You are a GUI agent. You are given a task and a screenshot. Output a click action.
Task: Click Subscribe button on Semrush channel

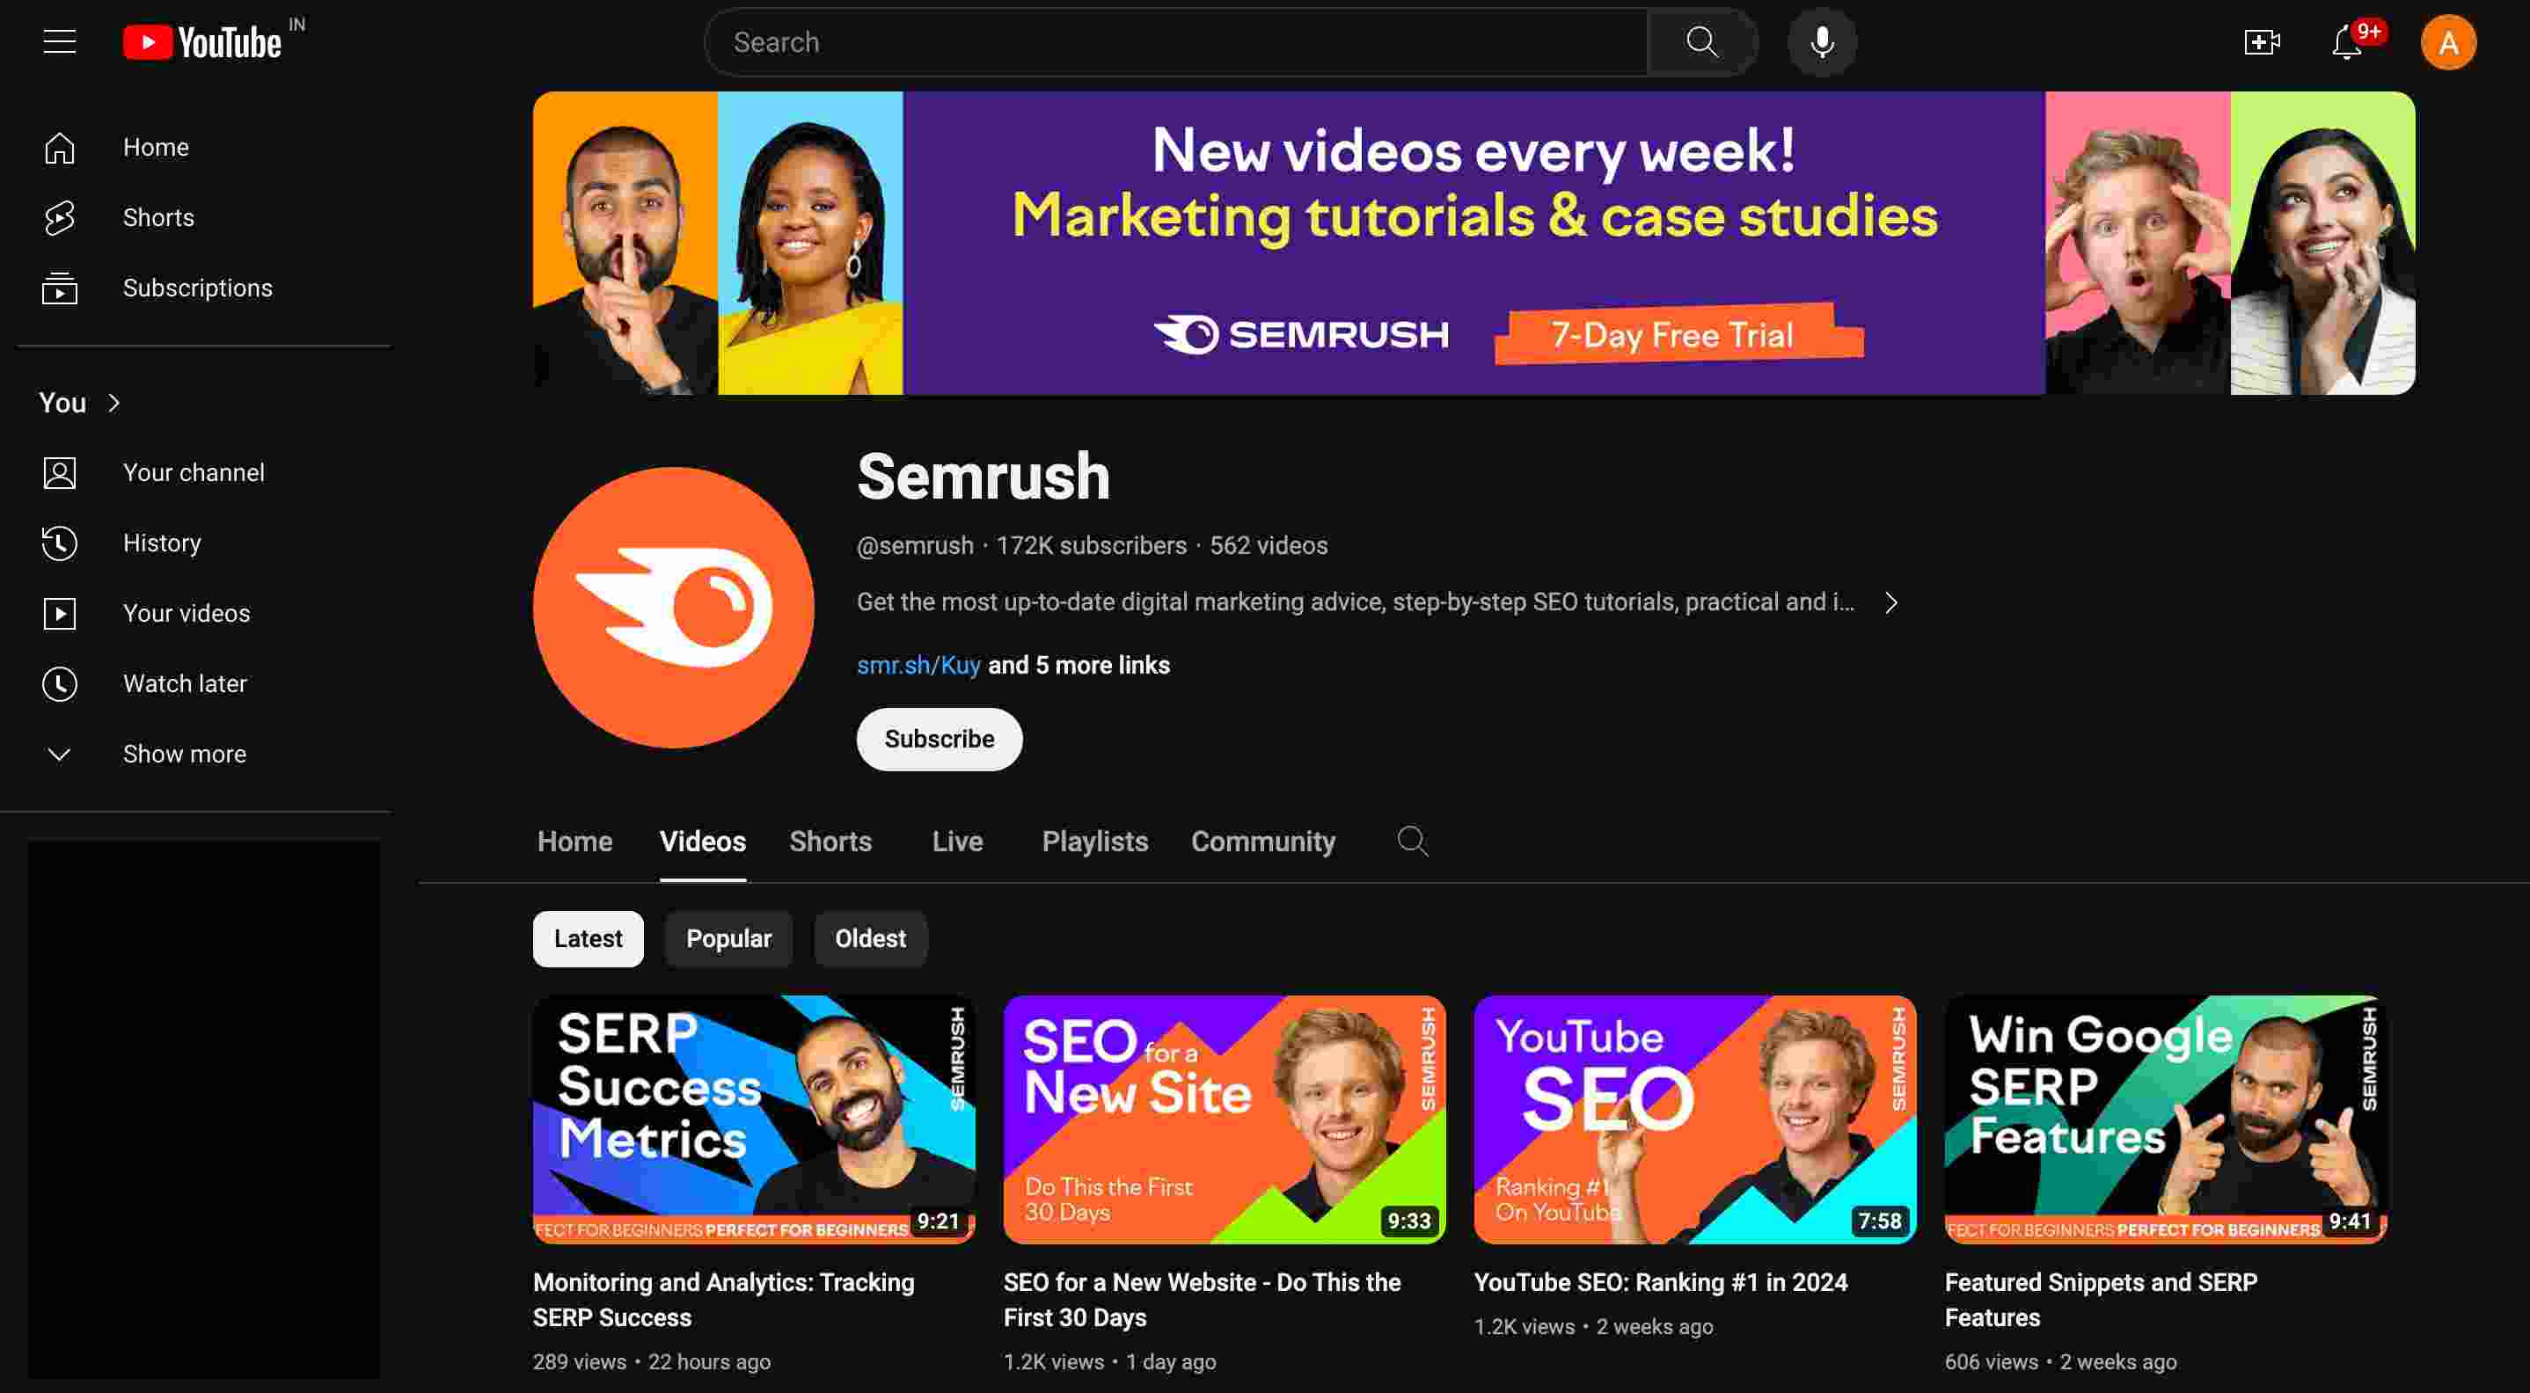click(x=939, y=738)
